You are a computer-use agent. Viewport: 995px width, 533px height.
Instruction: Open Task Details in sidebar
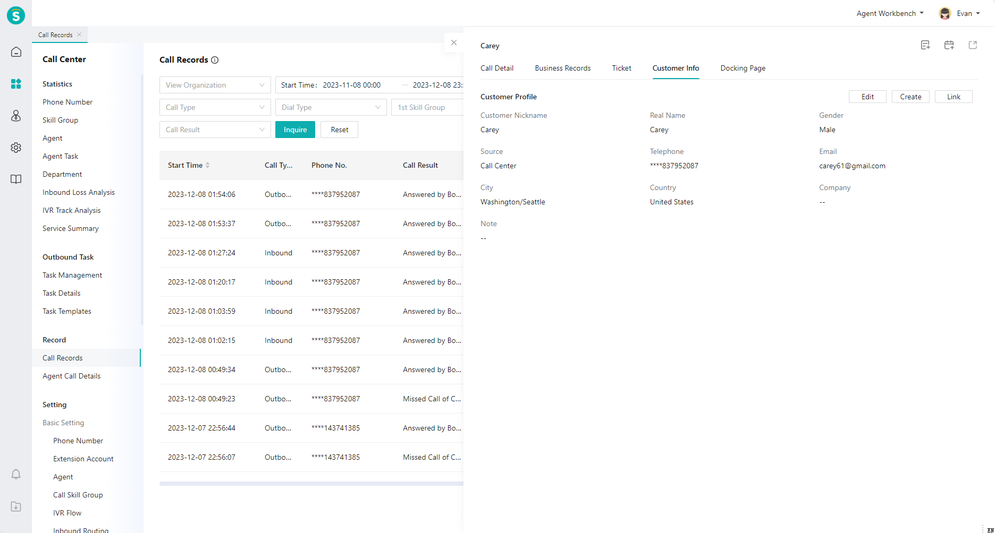click(62, 293)
